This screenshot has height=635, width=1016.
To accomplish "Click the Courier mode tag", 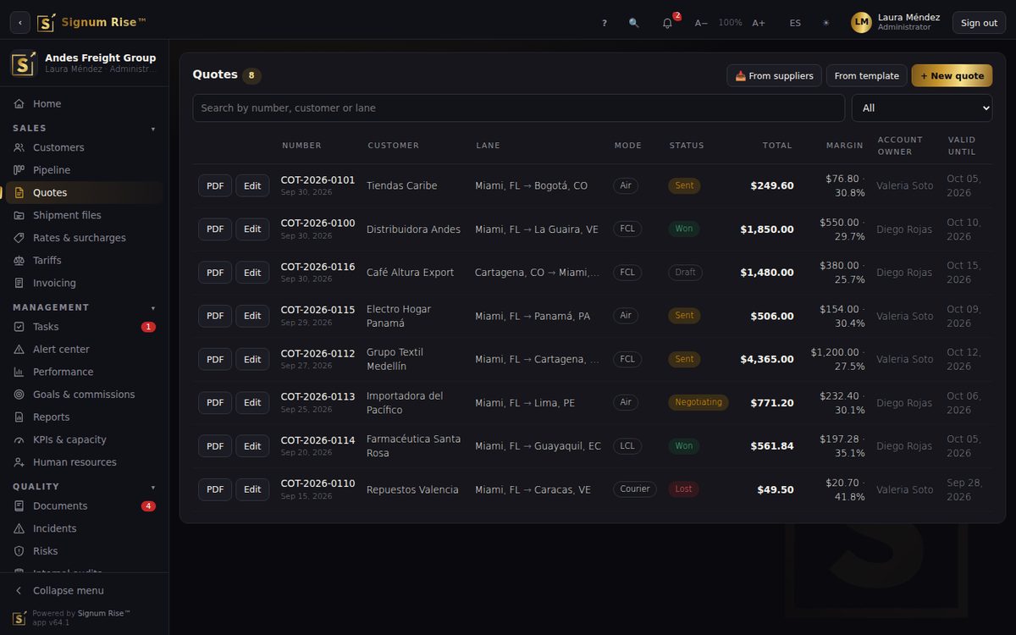I will [635, 489].
